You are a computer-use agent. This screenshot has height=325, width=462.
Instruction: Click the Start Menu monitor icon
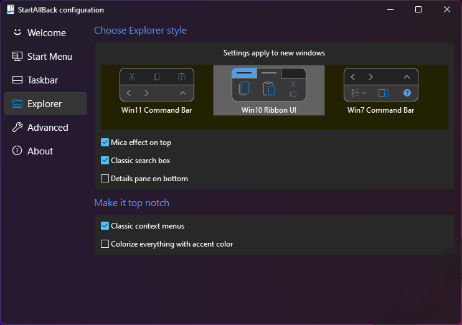tap(17, 56)
